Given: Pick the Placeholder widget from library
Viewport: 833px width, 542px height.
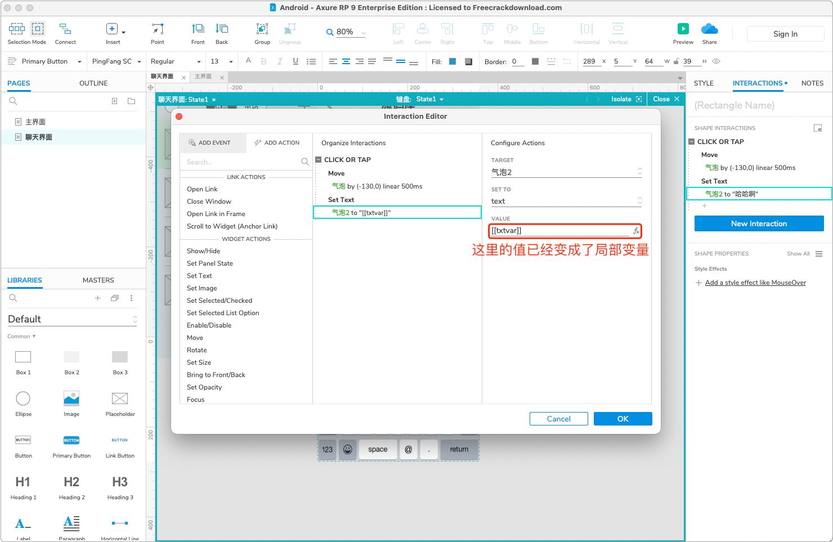Looking at the screenshot, I should (120, 398).
